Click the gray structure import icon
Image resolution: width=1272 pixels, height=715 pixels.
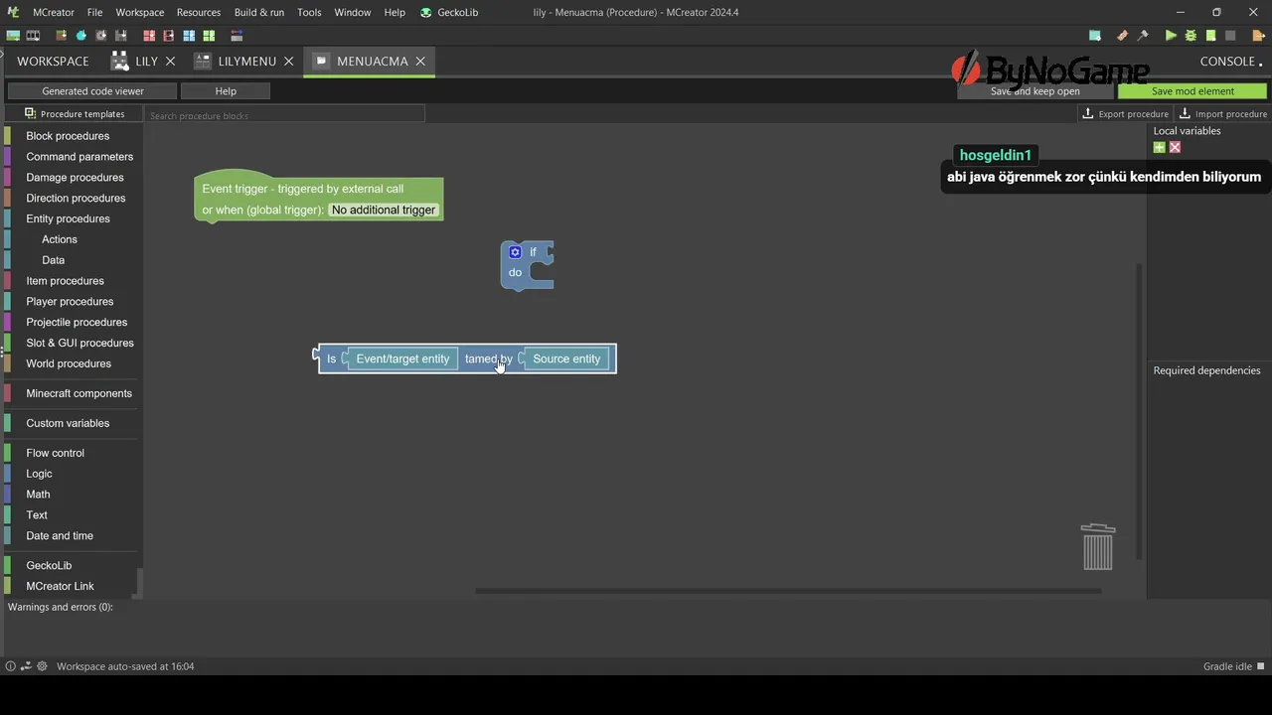pyautogui.click(x=120, y=36)
